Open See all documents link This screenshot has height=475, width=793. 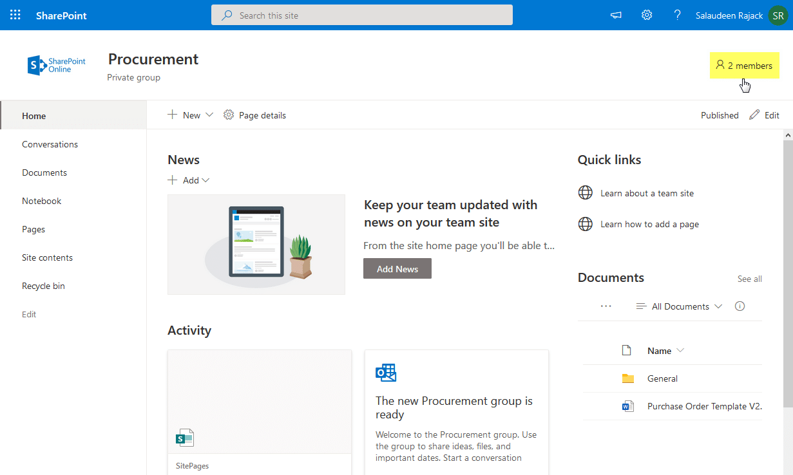coord(749,279)
